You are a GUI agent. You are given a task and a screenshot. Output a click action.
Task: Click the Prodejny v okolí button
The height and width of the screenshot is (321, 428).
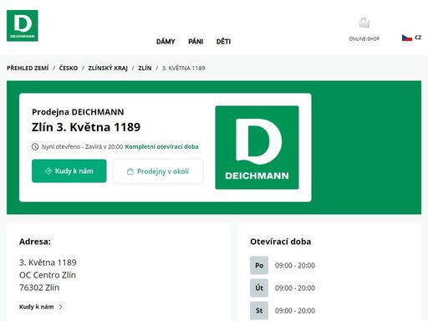pyautogui.click(x=158, y=171)
